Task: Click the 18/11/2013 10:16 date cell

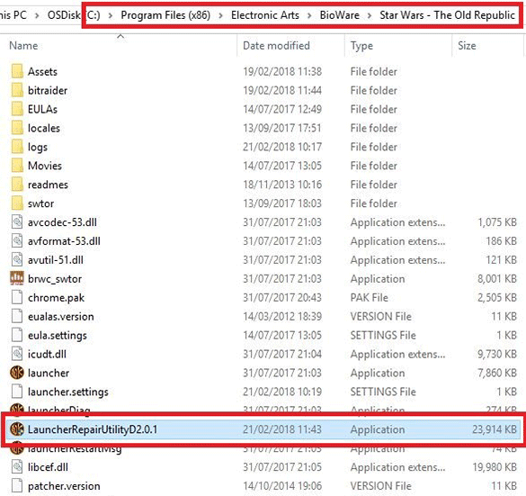Action: [282, 185]
